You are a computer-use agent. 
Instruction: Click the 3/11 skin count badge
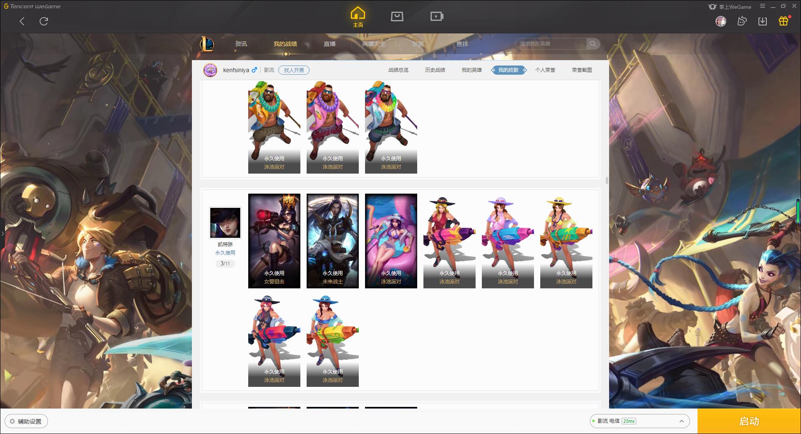click(x=225, y=264)
